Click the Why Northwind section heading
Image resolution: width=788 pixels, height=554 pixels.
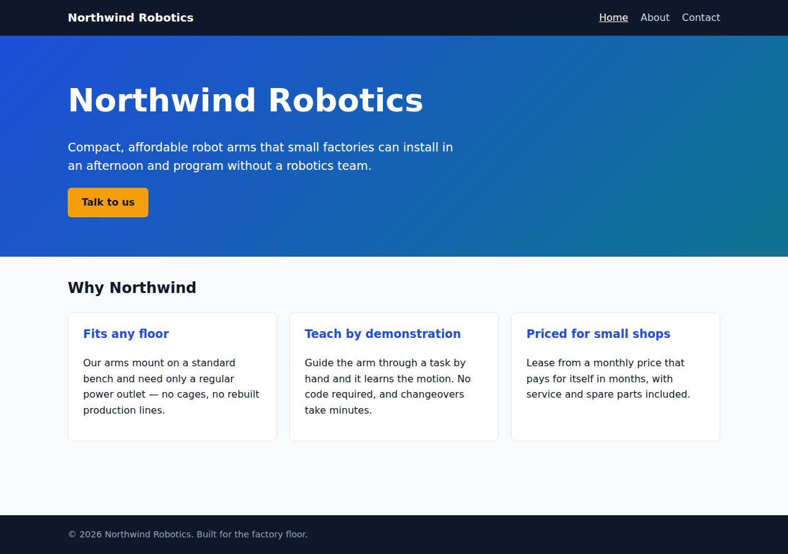[132, 287]
